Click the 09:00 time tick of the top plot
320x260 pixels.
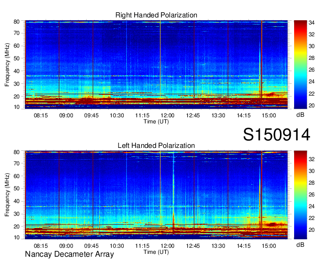[x=66, y=115]
